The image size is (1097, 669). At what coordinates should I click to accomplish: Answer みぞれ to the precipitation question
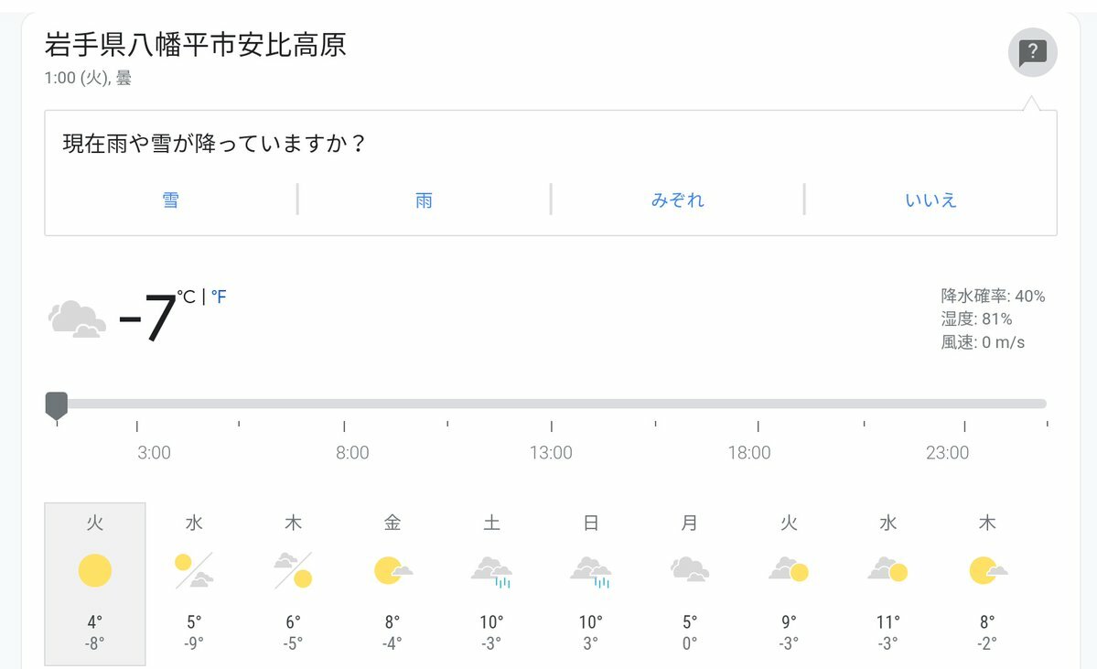(x=677, y=200)
